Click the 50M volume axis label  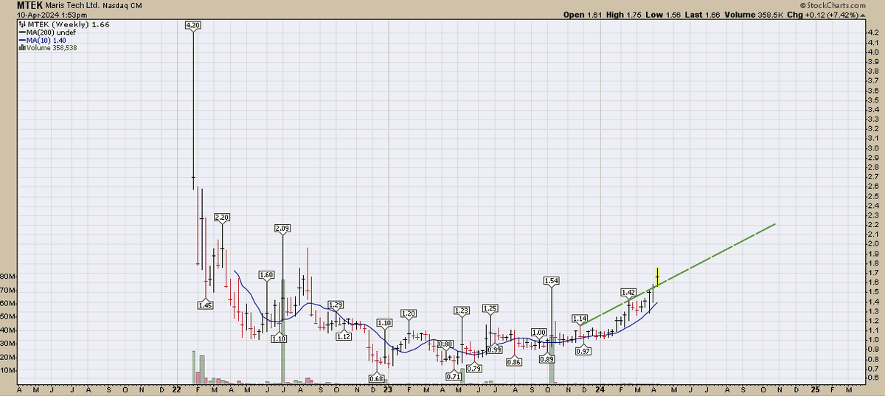click(x=9, y=316)
